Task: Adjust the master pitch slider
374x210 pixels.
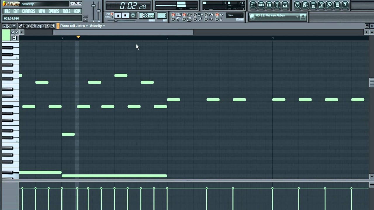Action: [99, 10]
